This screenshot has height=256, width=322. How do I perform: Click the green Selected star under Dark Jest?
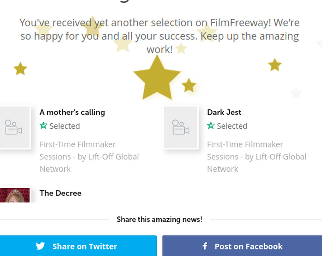[211, 126]
